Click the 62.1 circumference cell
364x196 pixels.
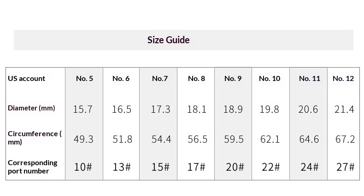pyautogui.click(x=270, y=139)
